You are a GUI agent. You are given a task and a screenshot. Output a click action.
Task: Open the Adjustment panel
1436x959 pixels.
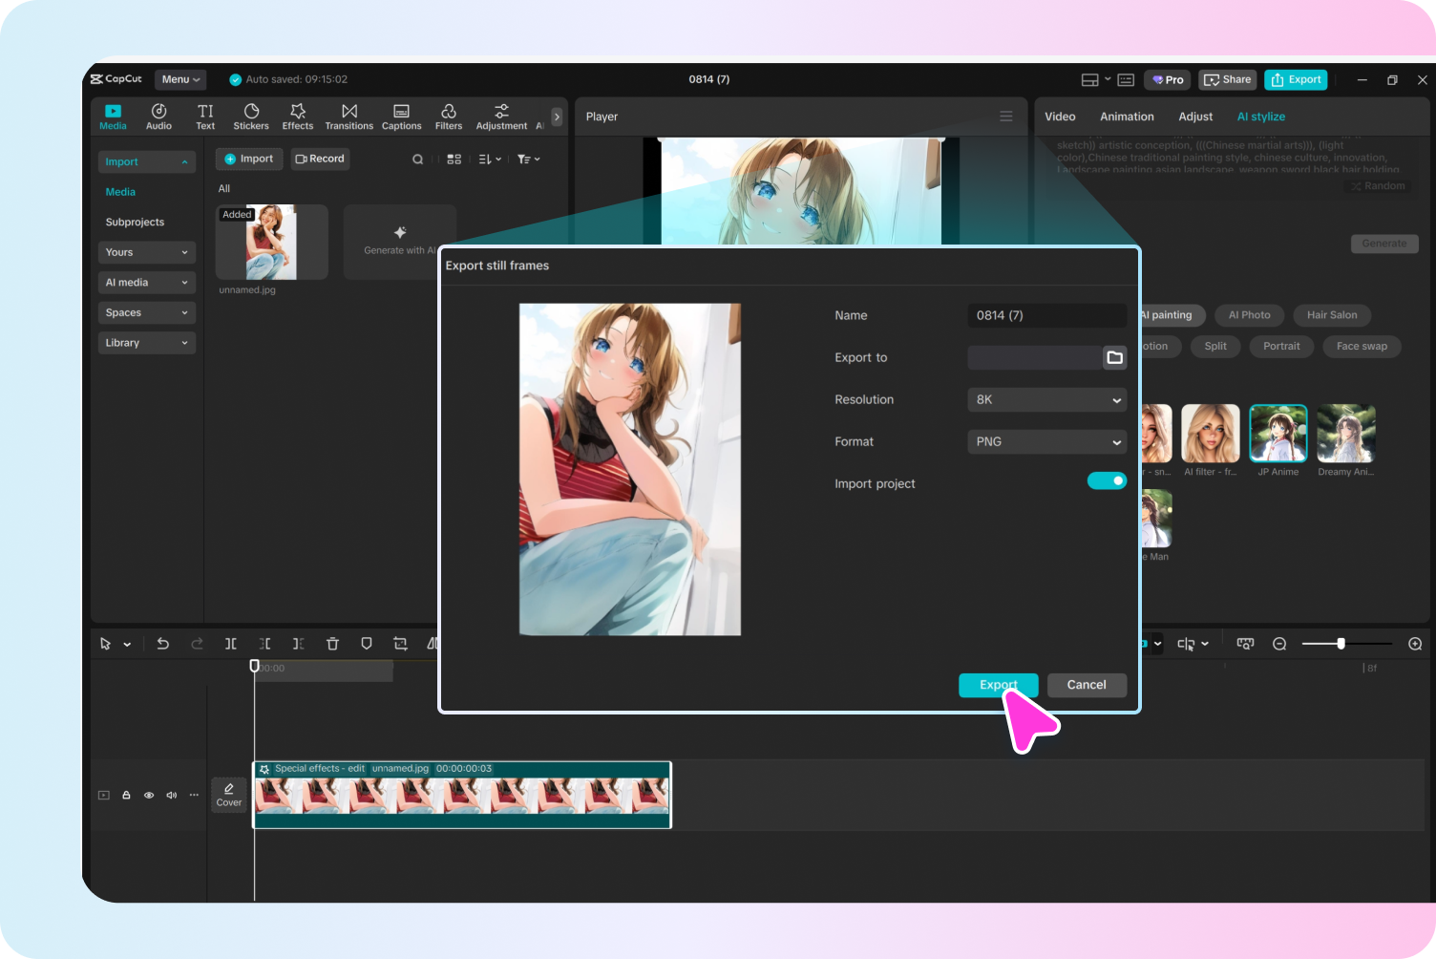(x=501, y=117)
